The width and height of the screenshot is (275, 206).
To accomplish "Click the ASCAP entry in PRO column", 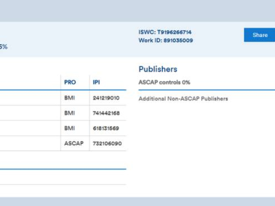I will (x=74, y=144).
